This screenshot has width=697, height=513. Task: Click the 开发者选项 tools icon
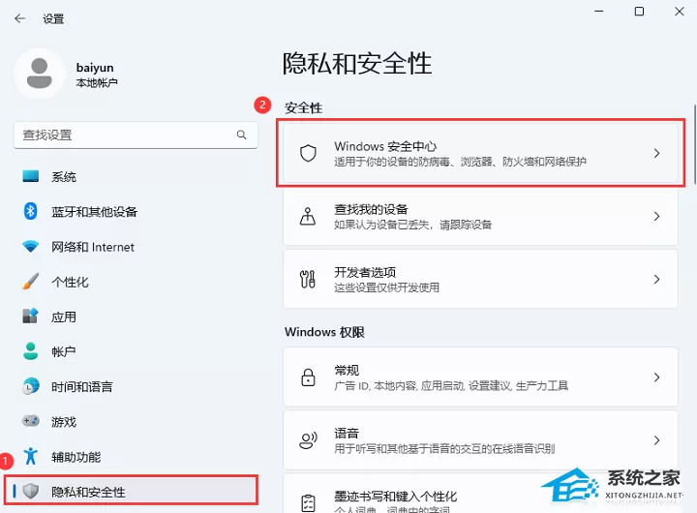click(x=308, y=279)
